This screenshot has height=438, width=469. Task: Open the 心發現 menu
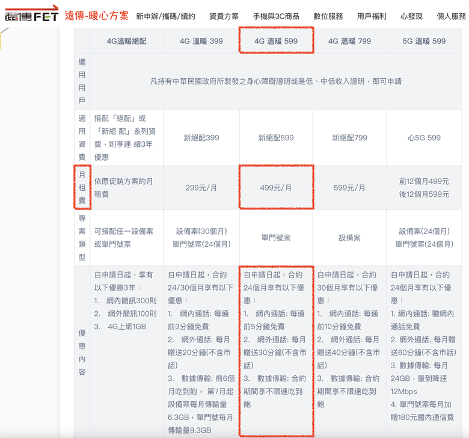[411, 16]
